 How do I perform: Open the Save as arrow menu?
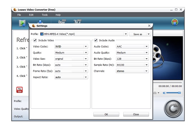pos(149,34)
